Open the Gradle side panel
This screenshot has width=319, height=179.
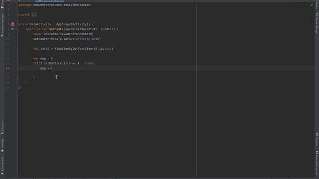[x=317, y=5]
